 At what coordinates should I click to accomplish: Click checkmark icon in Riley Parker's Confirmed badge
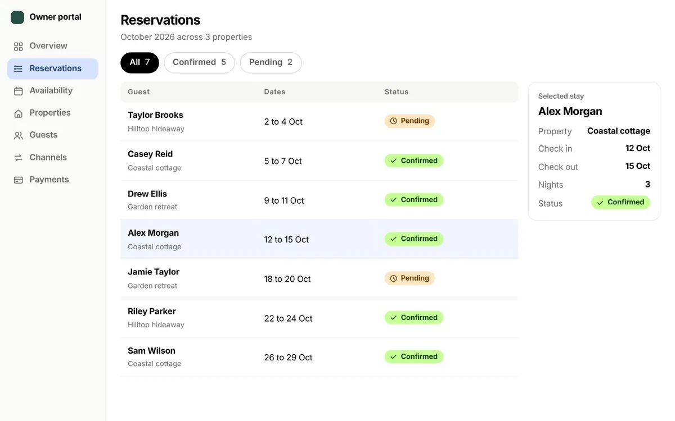394,318
